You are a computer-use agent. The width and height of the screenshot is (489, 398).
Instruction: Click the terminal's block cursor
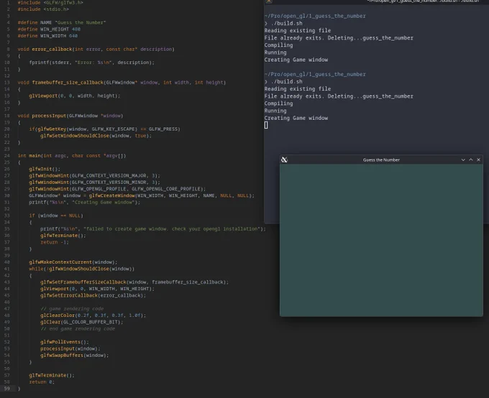tap(266, 125)
